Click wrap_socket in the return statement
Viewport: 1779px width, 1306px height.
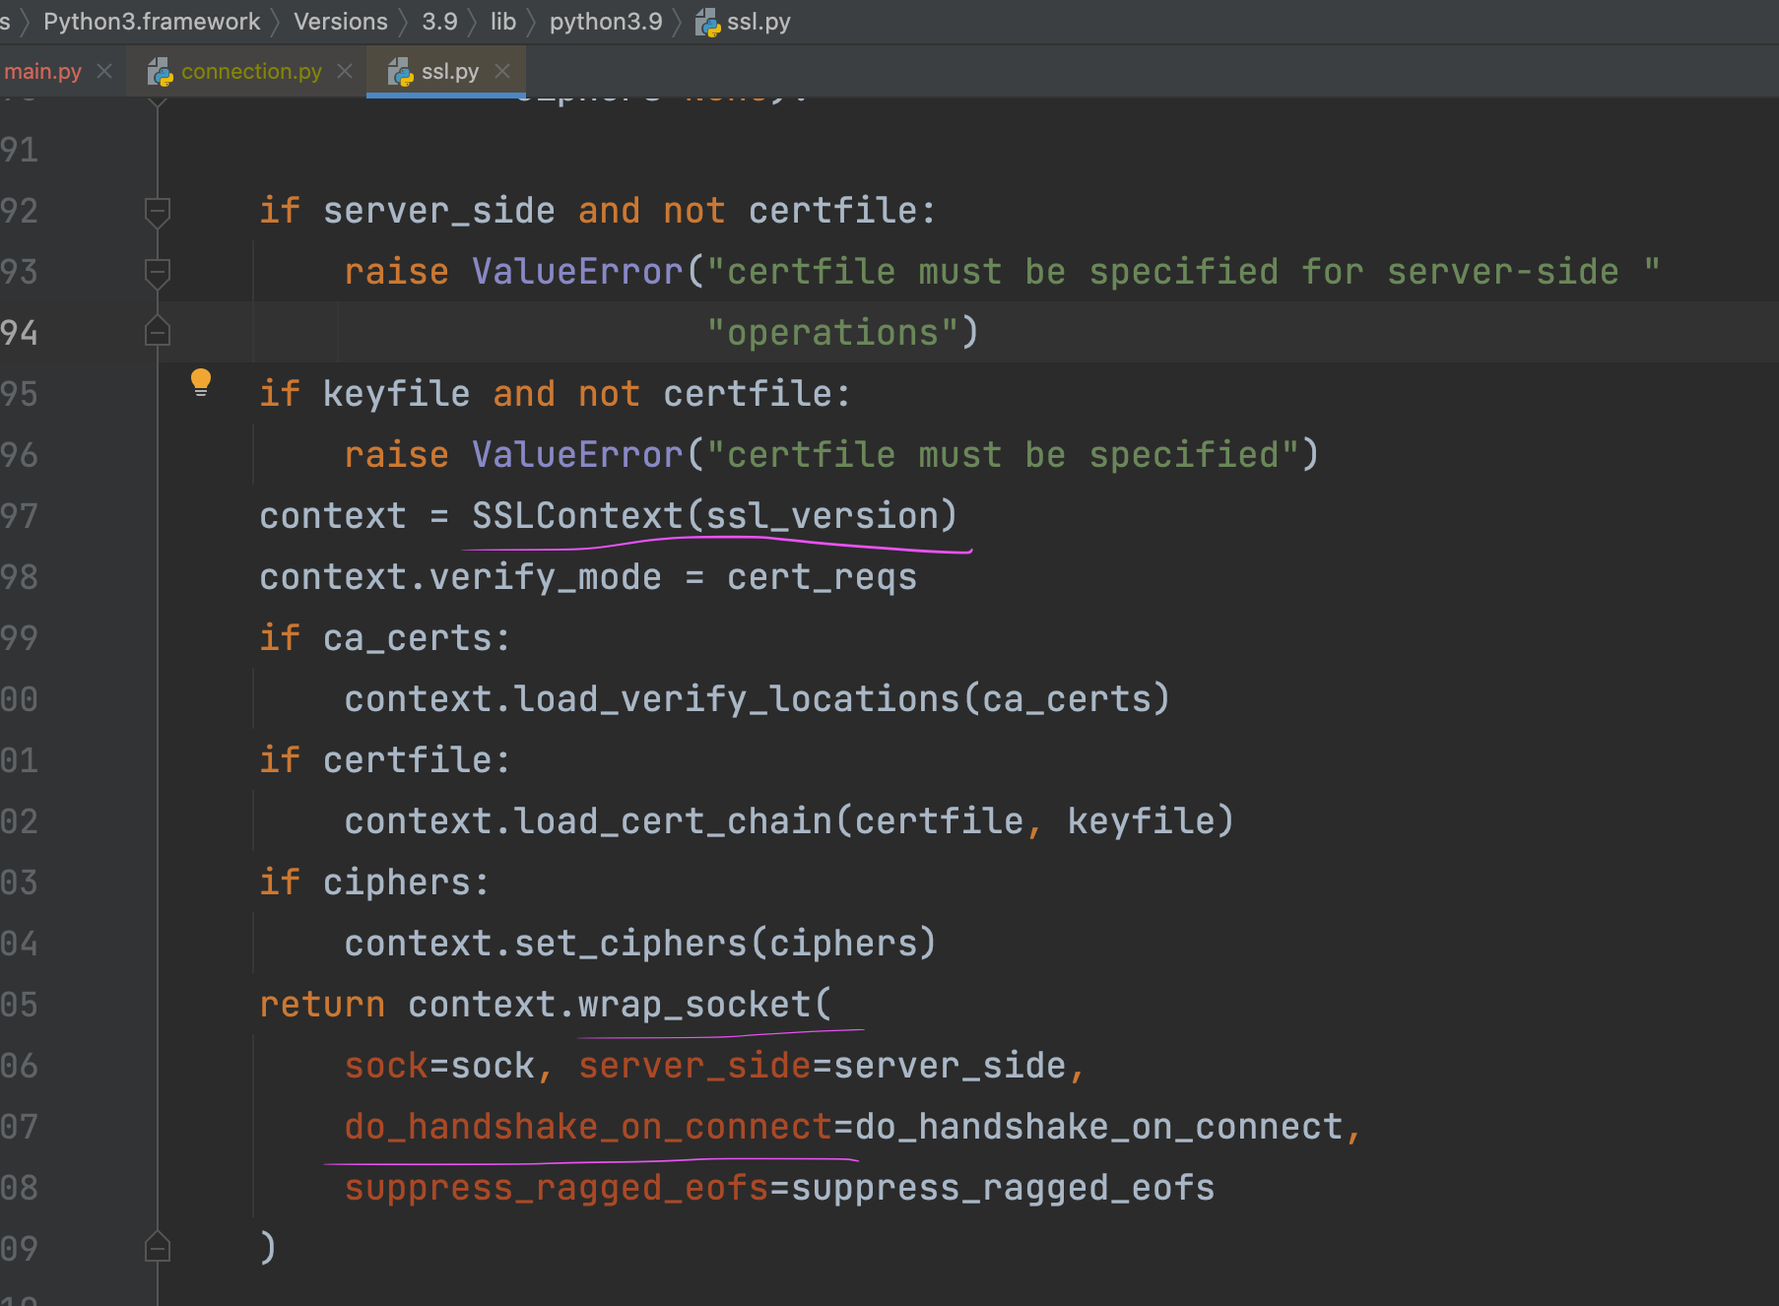coord(693,1005)
